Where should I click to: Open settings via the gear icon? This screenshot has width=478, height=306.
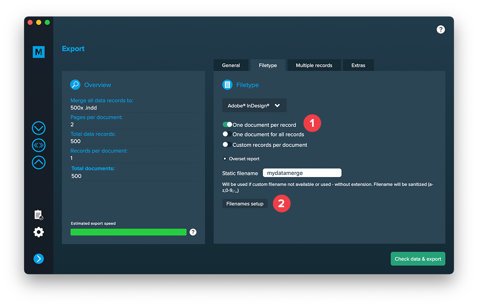tap(39, 233)
